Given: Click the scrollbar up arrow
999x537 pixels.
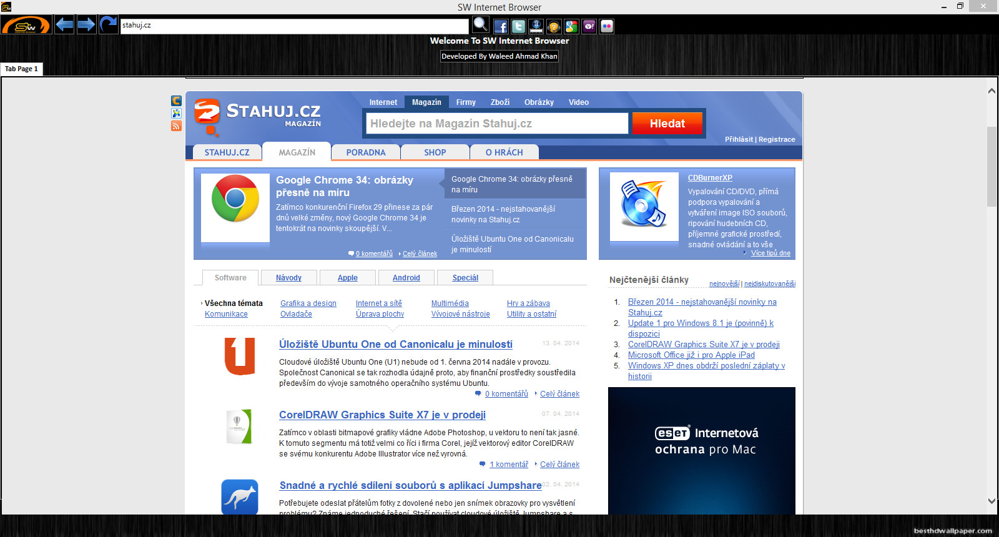Looking at the screenshot, I should click(x=992, y=91).
